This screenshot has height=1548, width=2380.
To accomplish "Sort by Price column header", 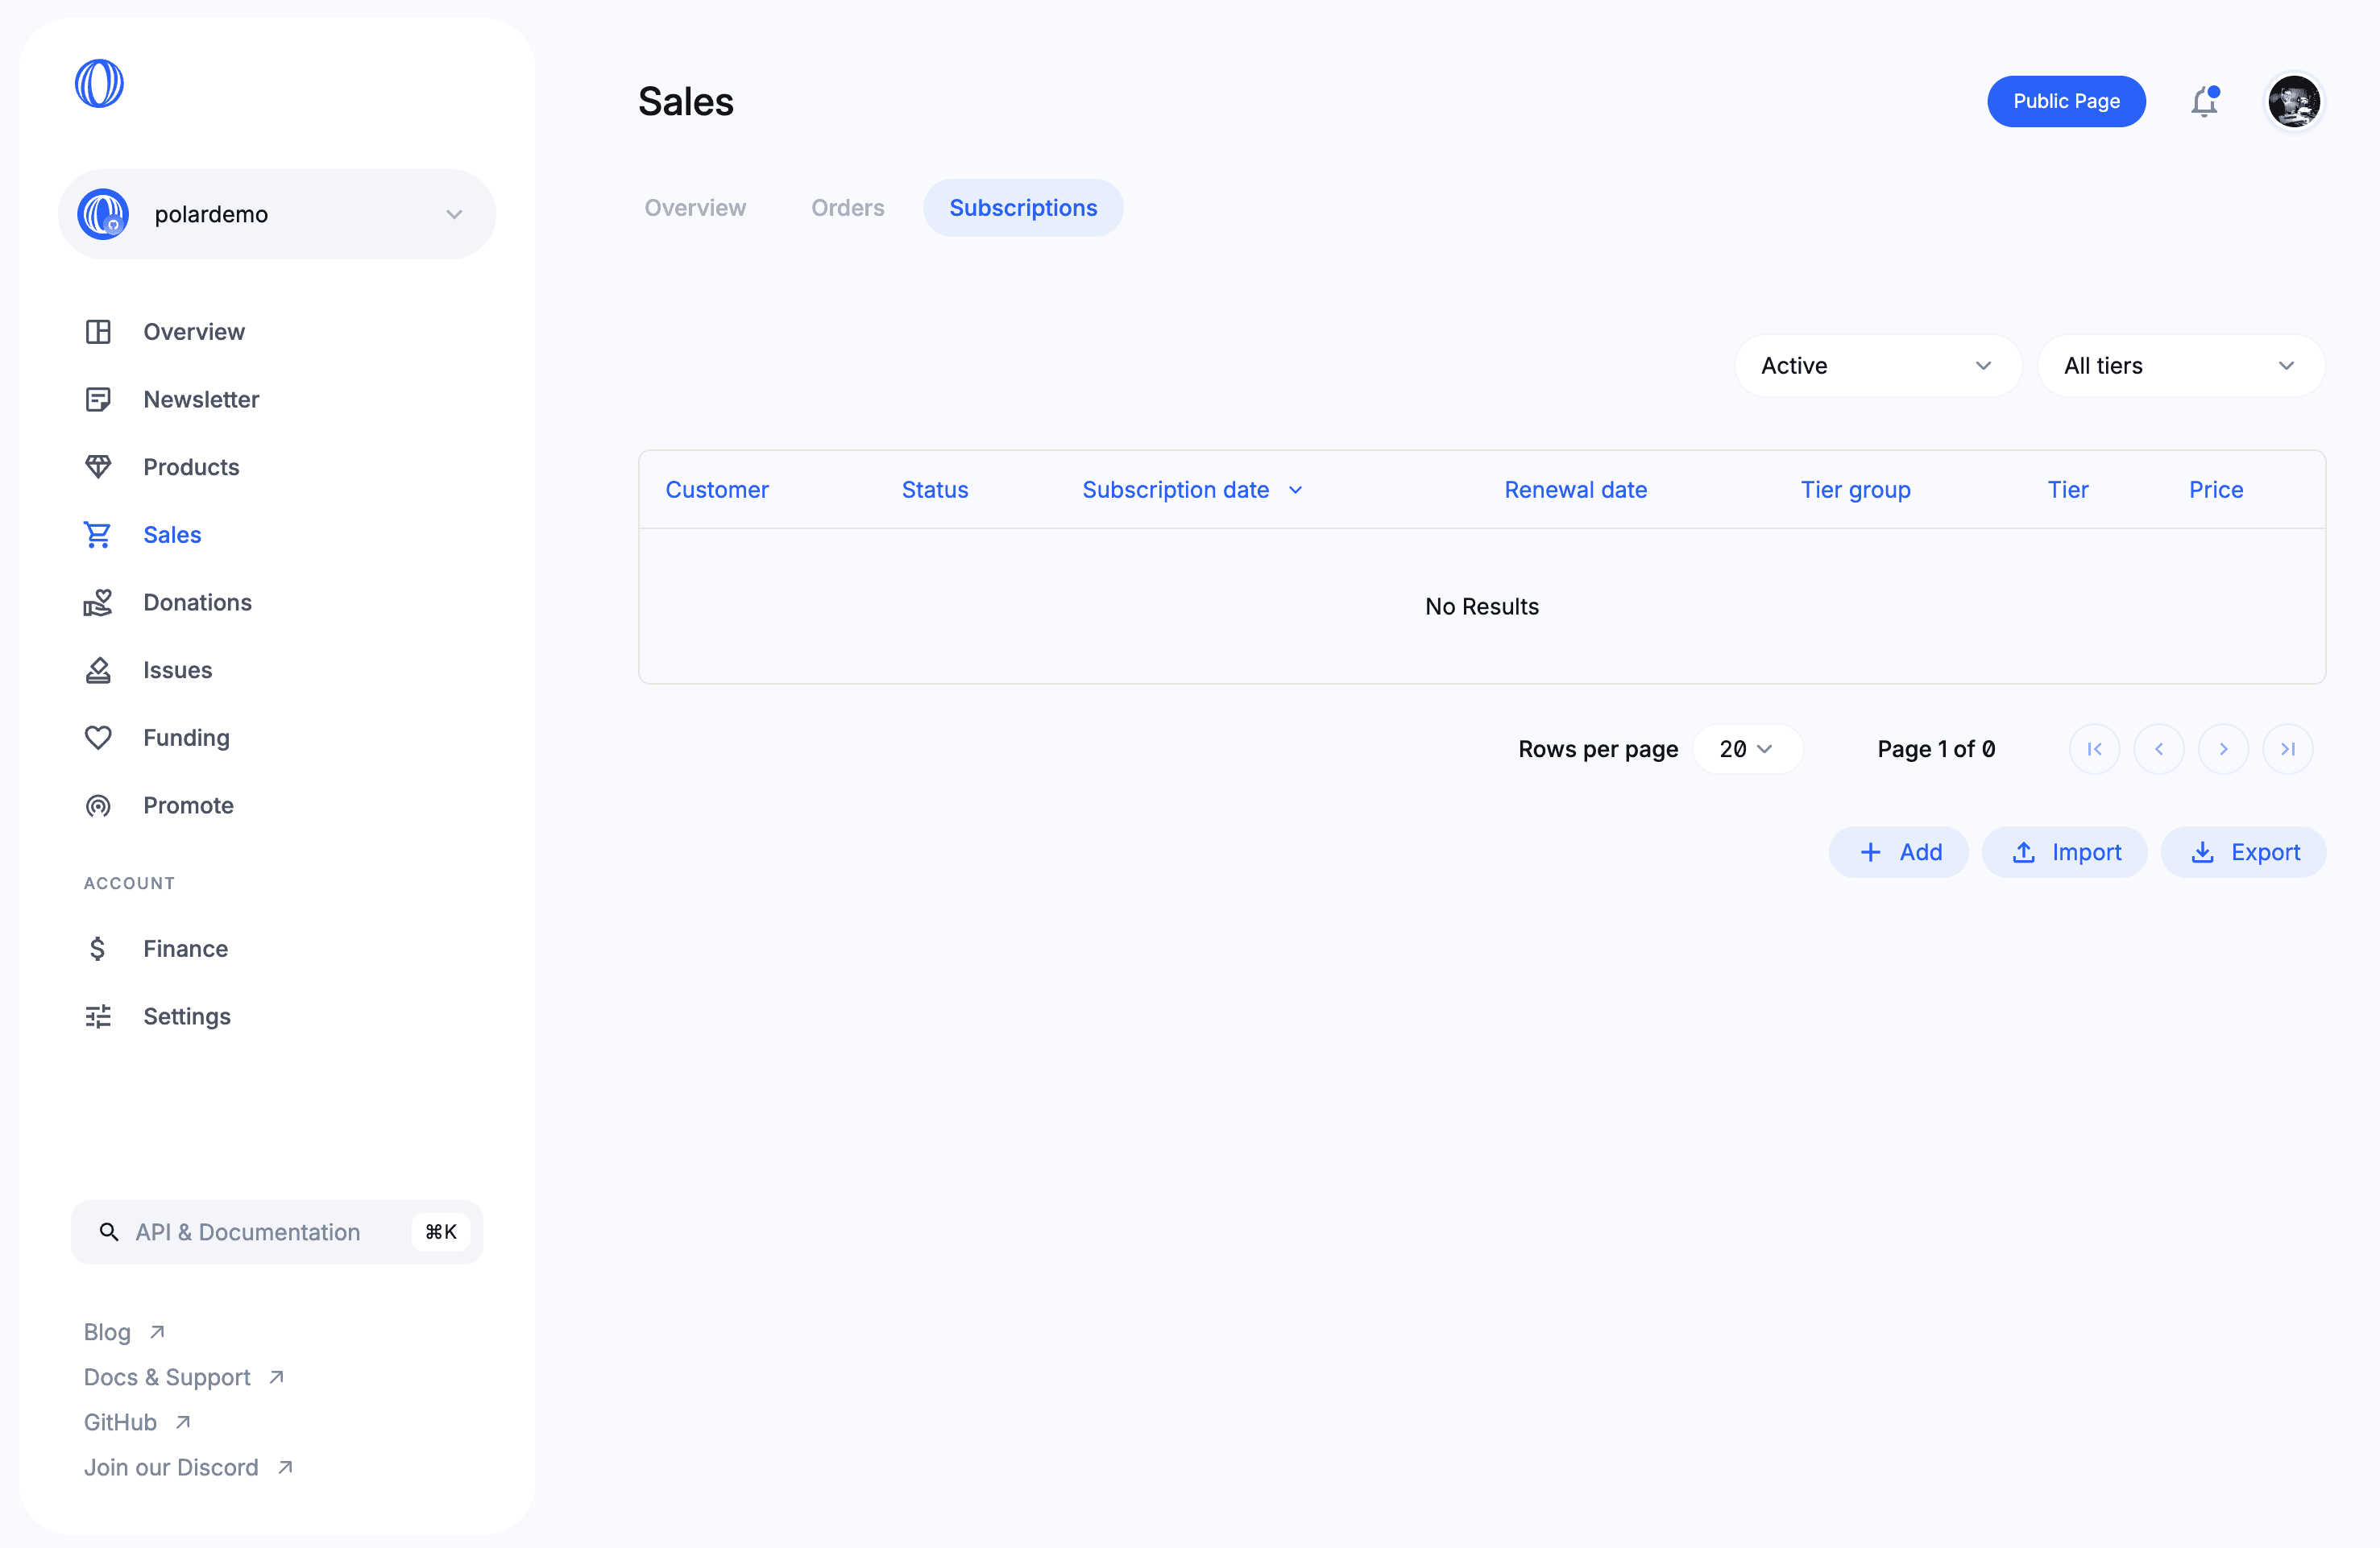I will pos(2215,490).
